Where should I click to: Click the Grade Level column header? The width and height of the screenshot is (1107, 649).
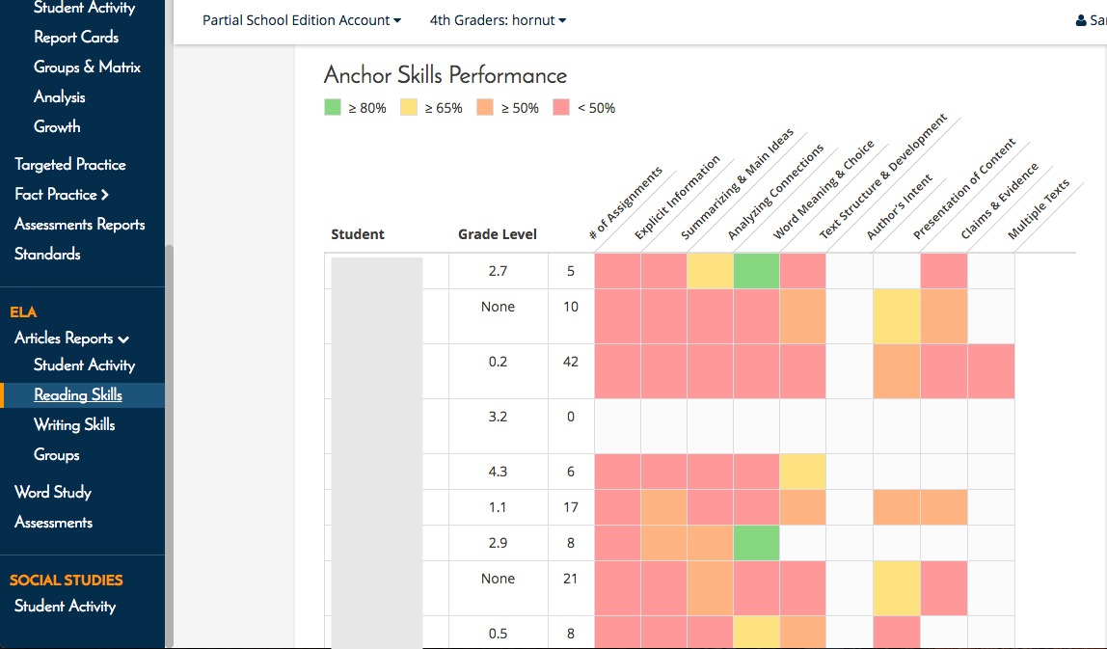tap(498, 234)
